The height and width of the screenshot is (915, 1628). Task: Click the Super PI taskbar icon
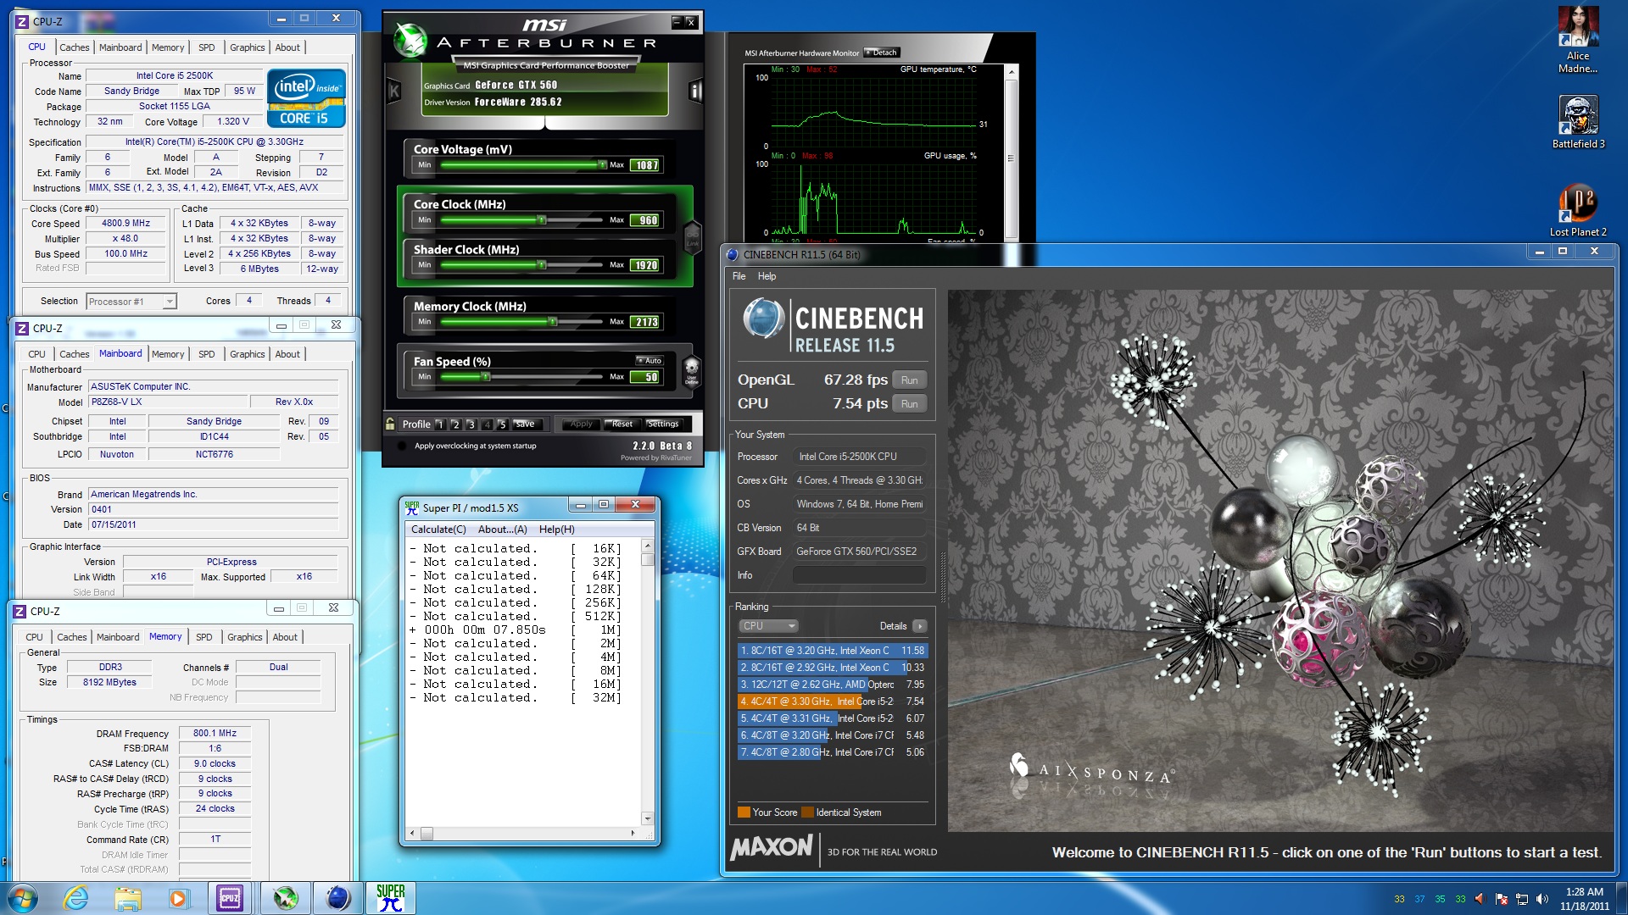(x=390, y=898)
